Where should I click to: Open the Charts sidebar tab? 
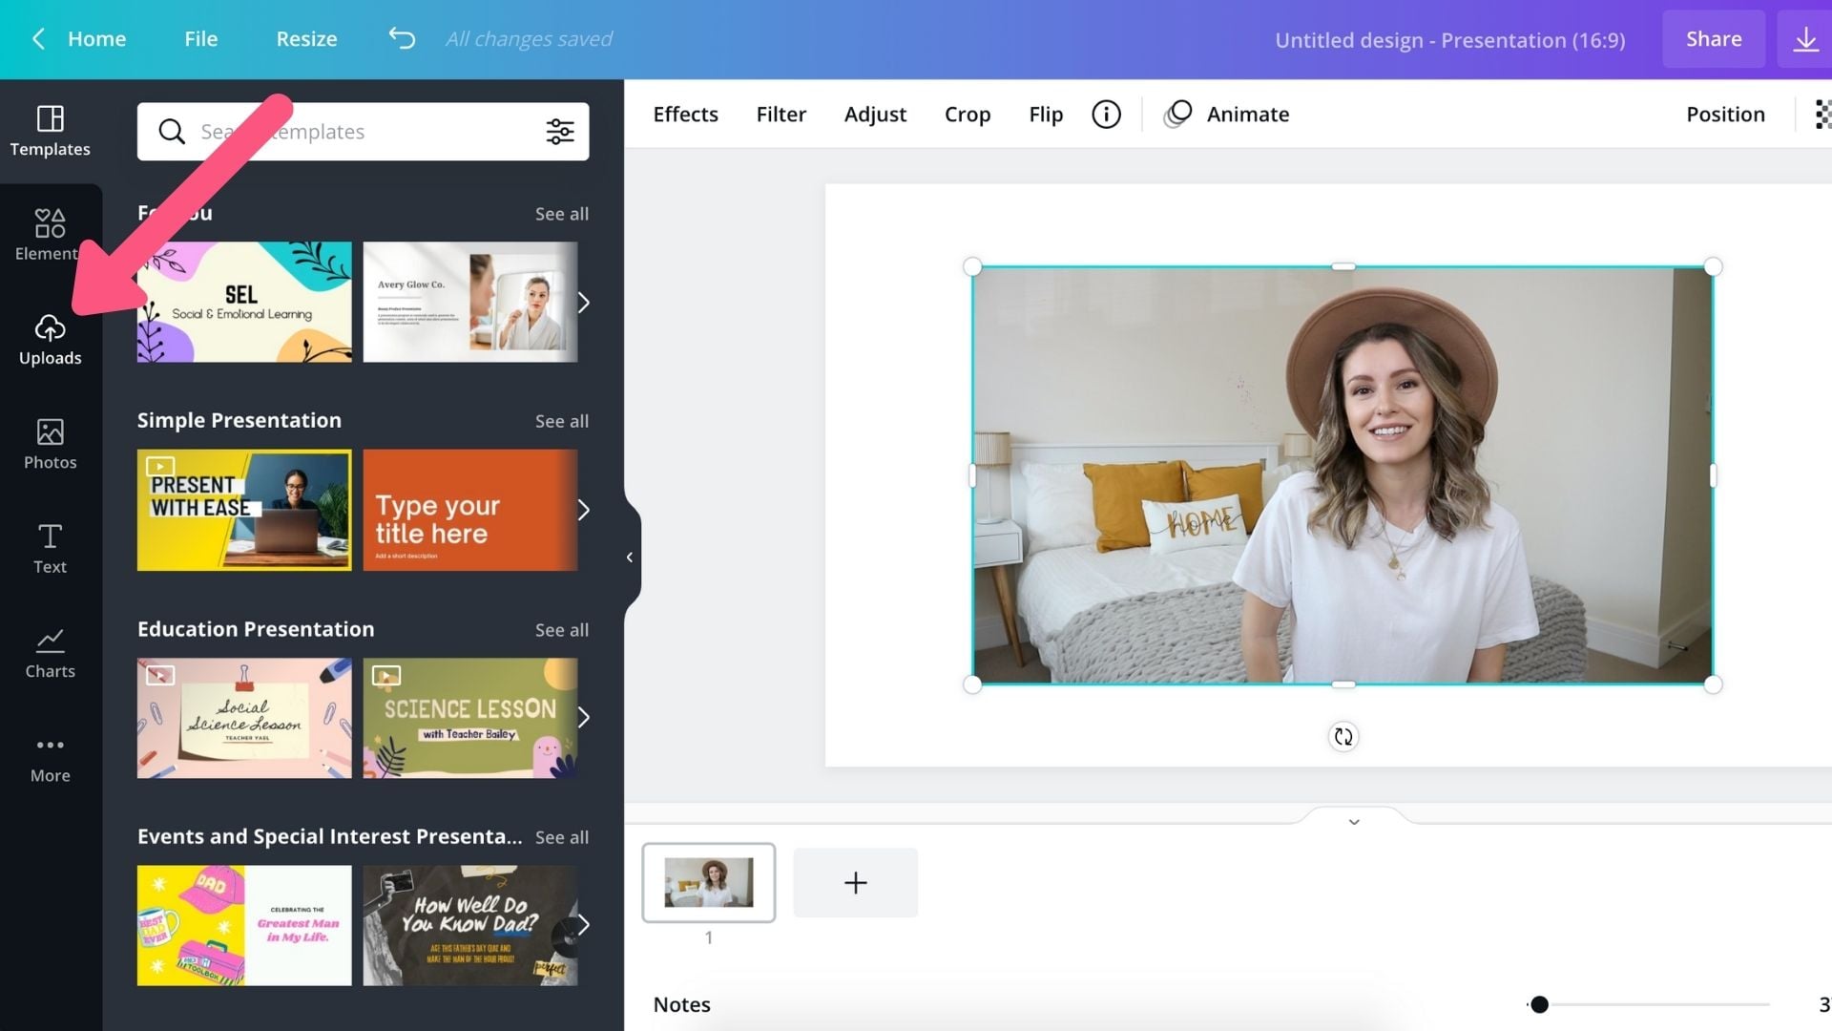coord(50,653)
